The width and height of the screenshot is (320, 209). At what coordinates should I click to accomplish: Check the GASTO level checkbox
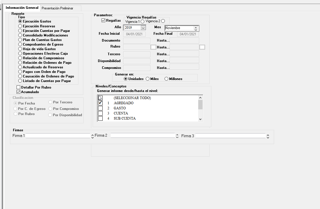[x=100, y=108]
